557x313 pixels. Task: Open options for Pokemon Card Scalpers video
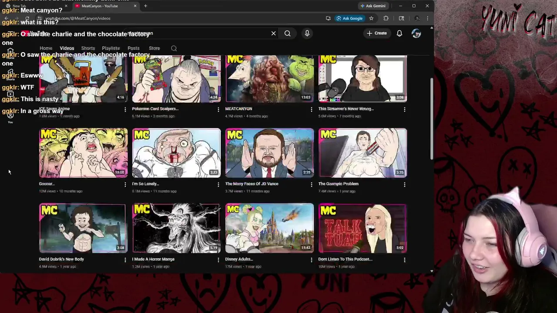(x=218, y=110)
